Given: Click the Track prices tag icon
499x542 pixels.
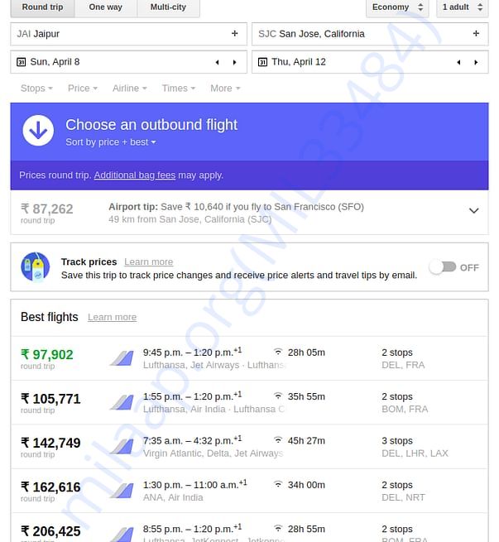Looking at the screenshot, I should (36, 266).
